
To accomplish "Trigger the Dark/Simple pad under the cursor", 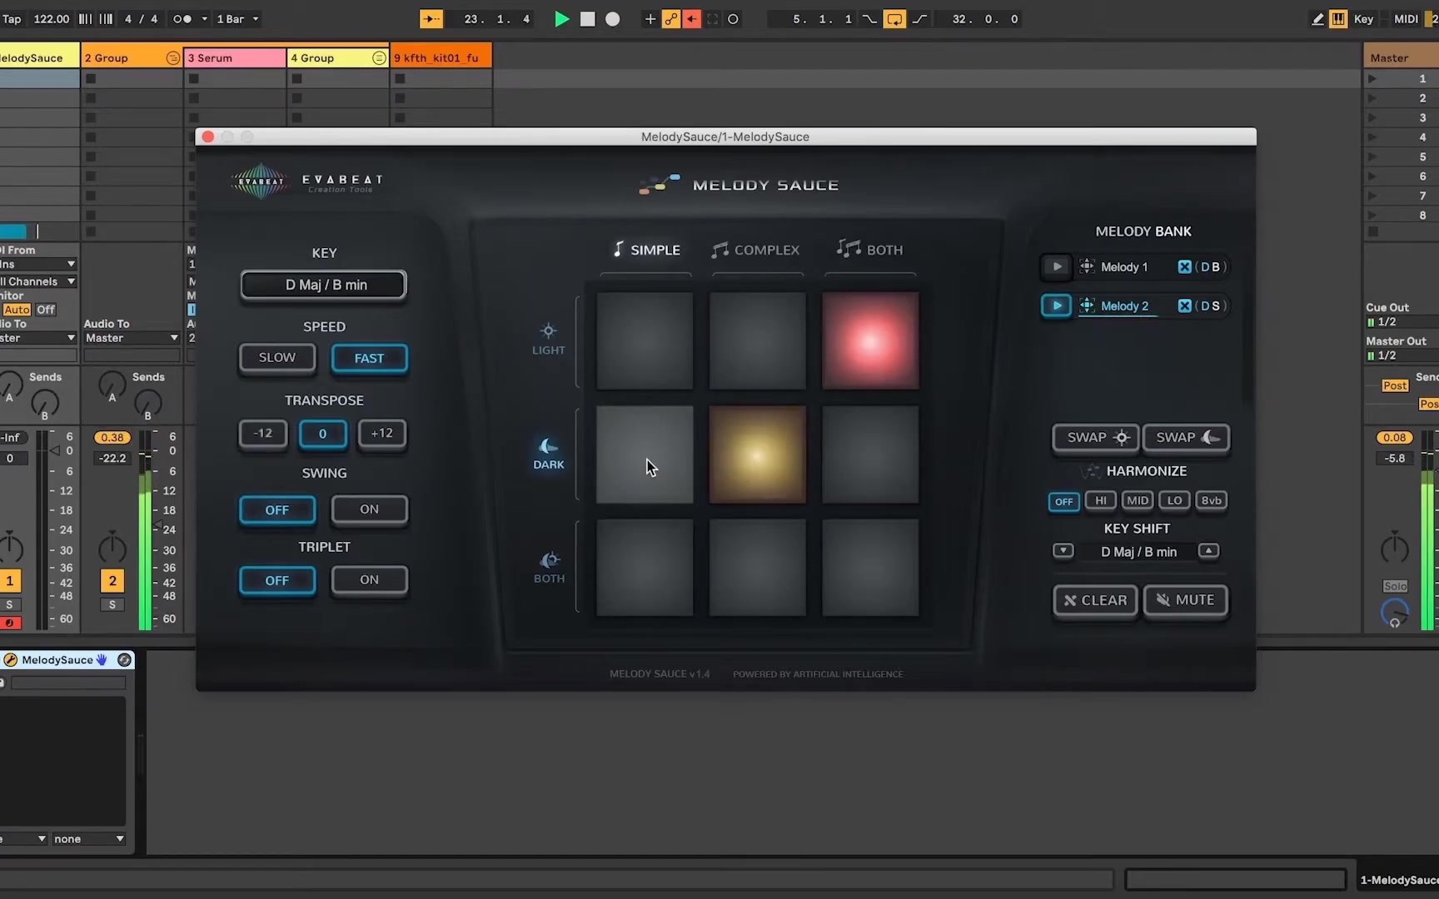I will (x=645, y=454).
